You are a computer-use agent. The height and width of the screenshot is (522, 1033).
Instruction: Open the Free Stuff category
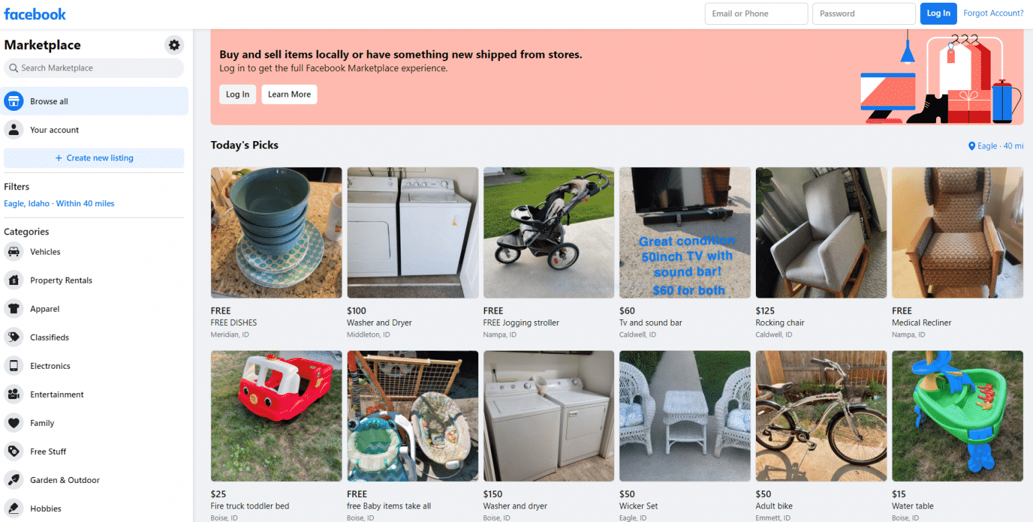pyautogui.click(x=48, y=451)
